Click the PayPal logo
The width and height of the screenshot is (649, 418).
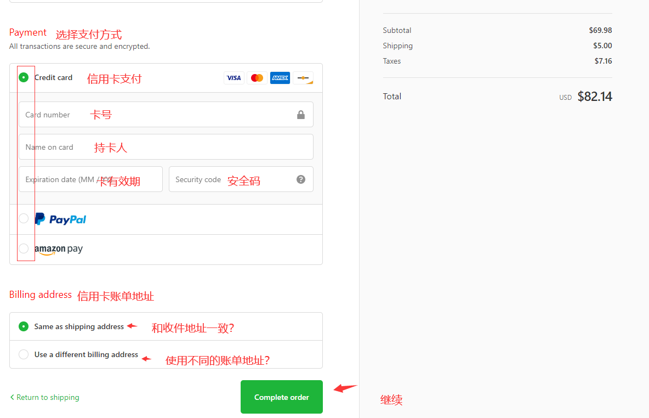(x=60, y=219)
